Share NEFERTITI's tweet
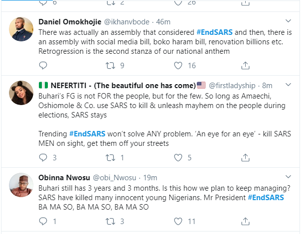The width and height of the screenshot is (302, 234). pyautogui.click(x=245, y=158)
